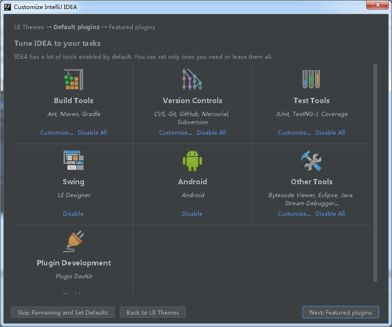392x327 pixels.
Task: Disable all Build Tools plugins
Action: pos(92,133)
